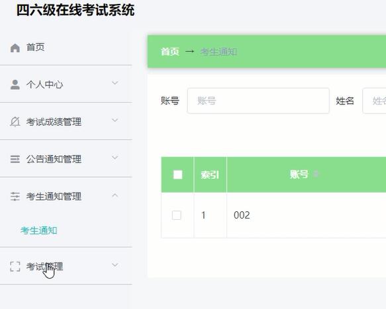
Task: Expand the 个人中心 chevron
Action: click(115, 83)
